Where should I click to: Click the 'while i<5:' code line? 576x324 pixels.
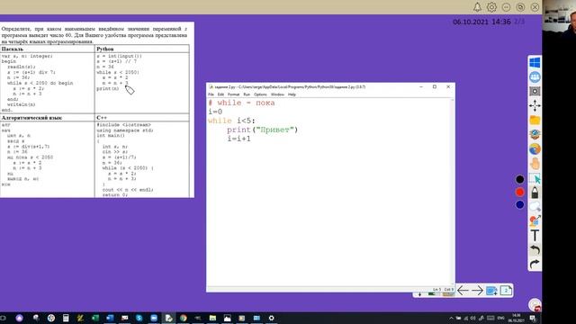coord(231,121)
